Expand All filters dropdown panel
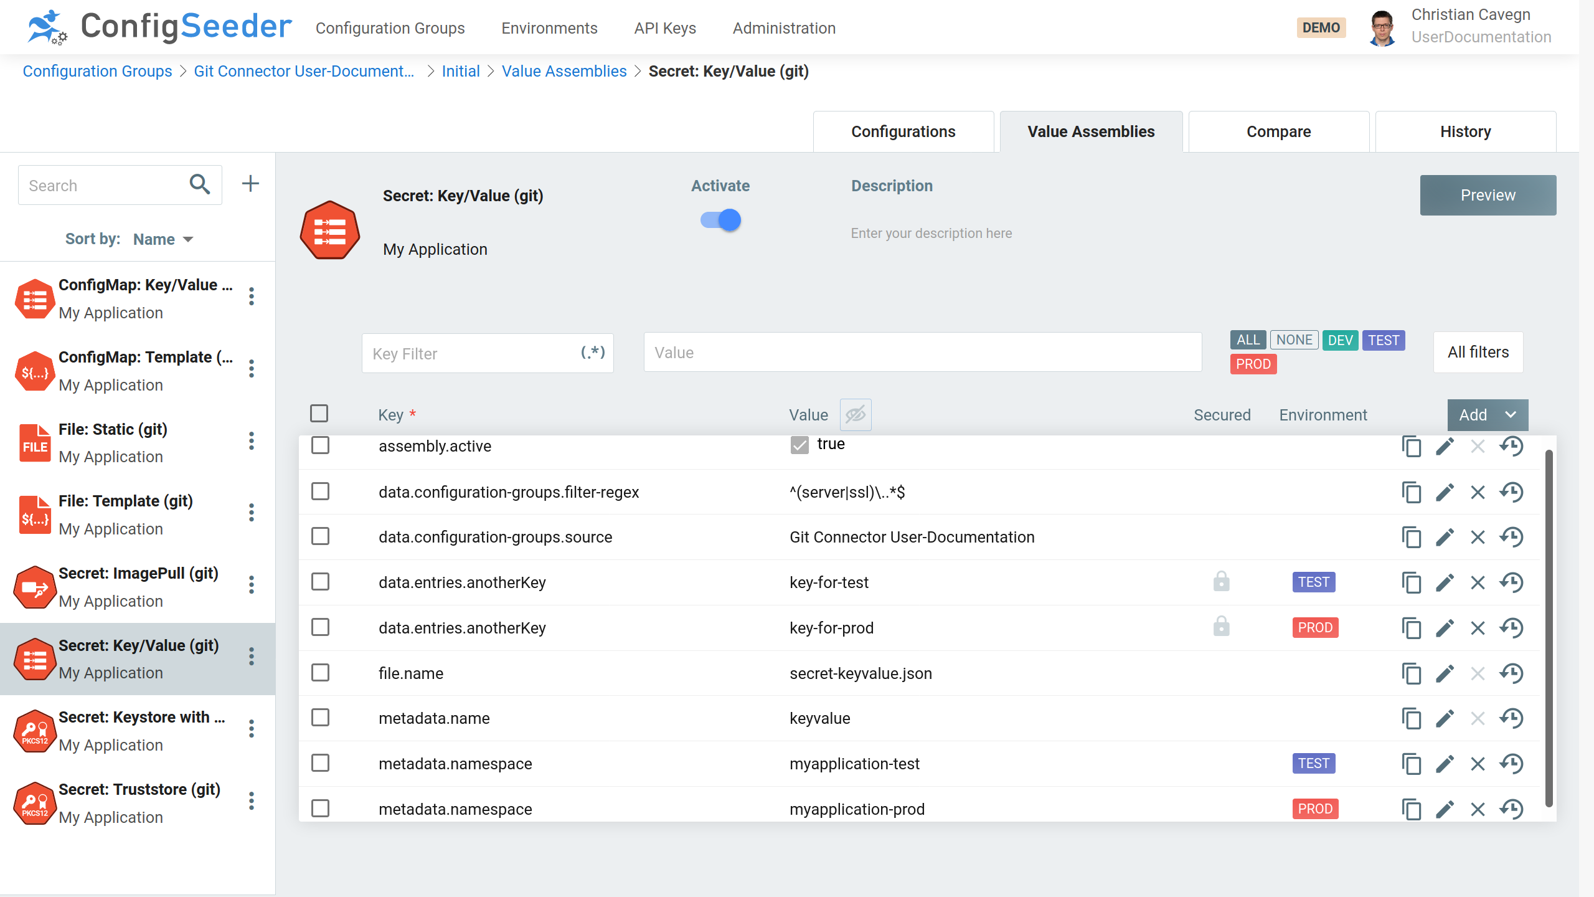The height and width of the screenshot is (897, 1594). point(1478,351)
